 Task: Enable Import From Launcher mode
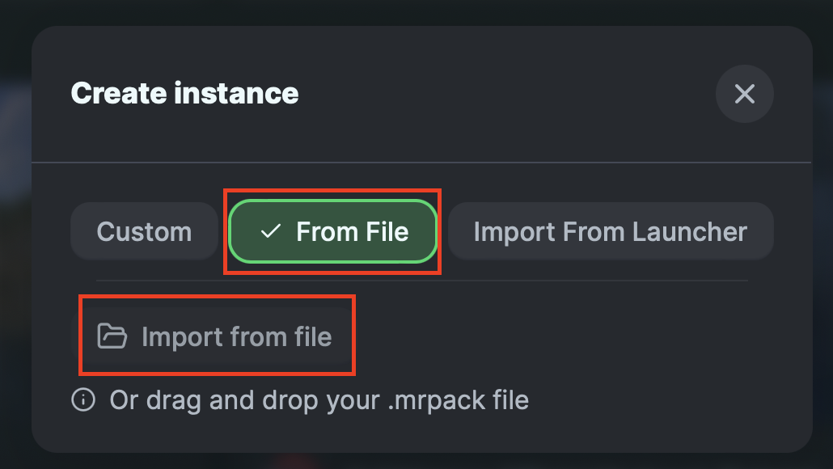coord(610,232)
